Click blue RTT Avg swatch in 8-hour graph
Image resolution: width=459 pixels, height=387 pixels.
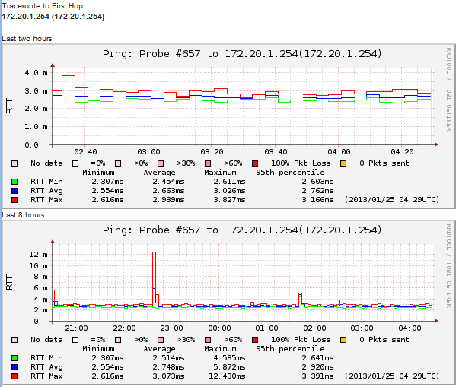tap(14, 367)
